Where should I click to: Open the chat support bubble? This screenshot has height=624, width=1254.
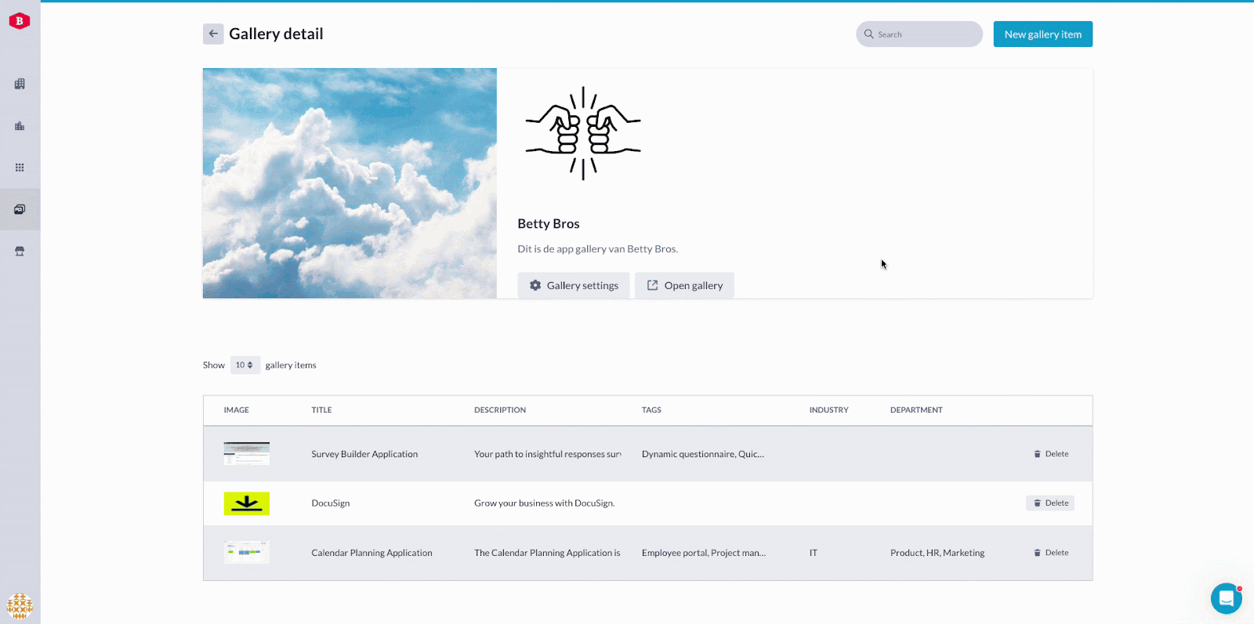[x=1226, y=599]
